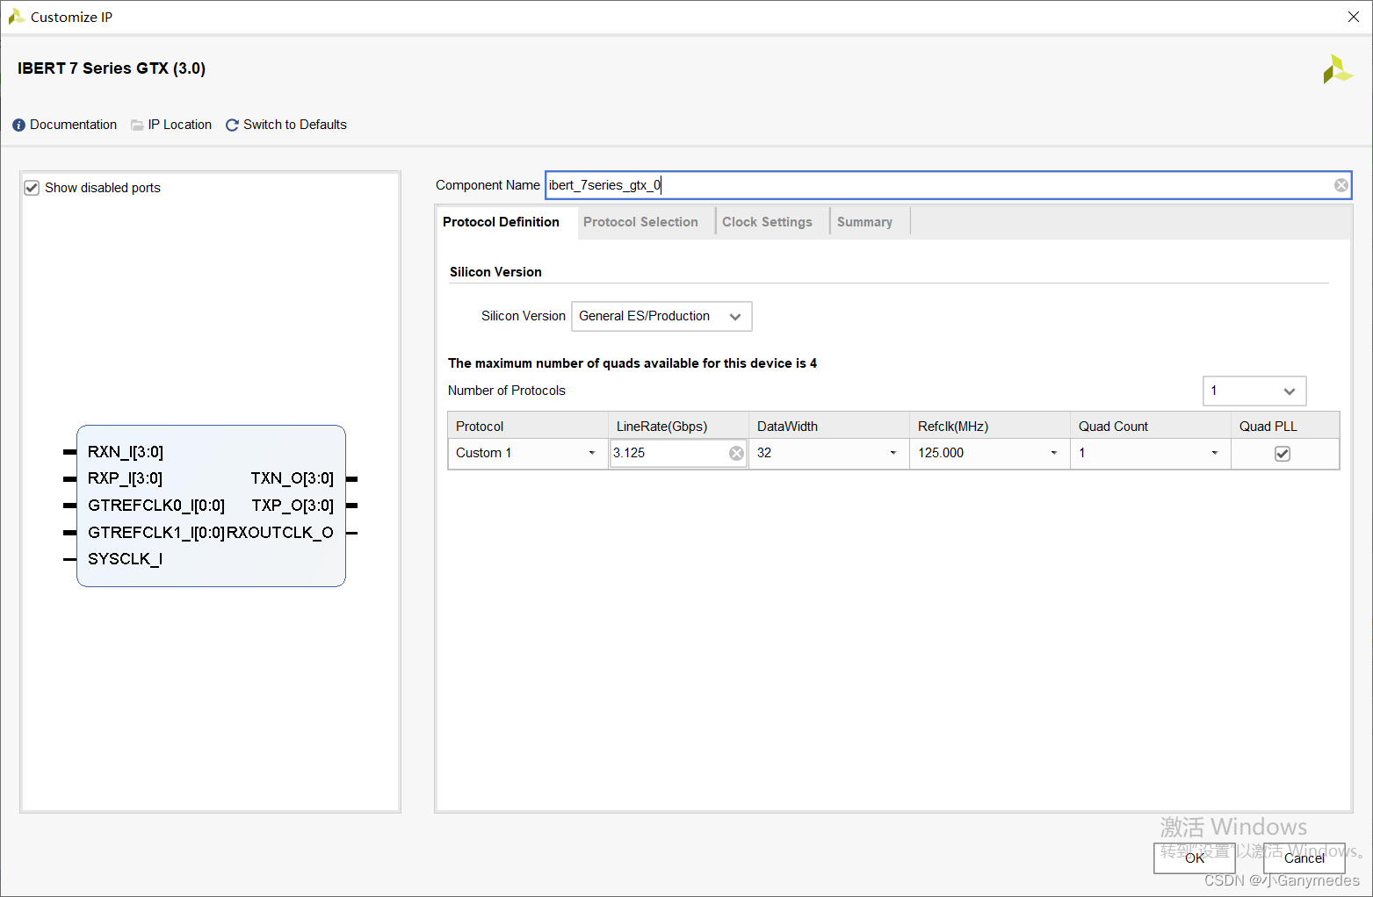Toggle the Show disabled ports checkbox

coord(32,188)
